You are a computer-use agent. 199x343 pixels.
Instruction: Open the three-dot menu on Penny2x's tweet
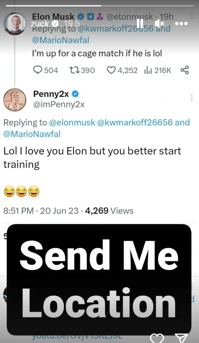[192, 97]
